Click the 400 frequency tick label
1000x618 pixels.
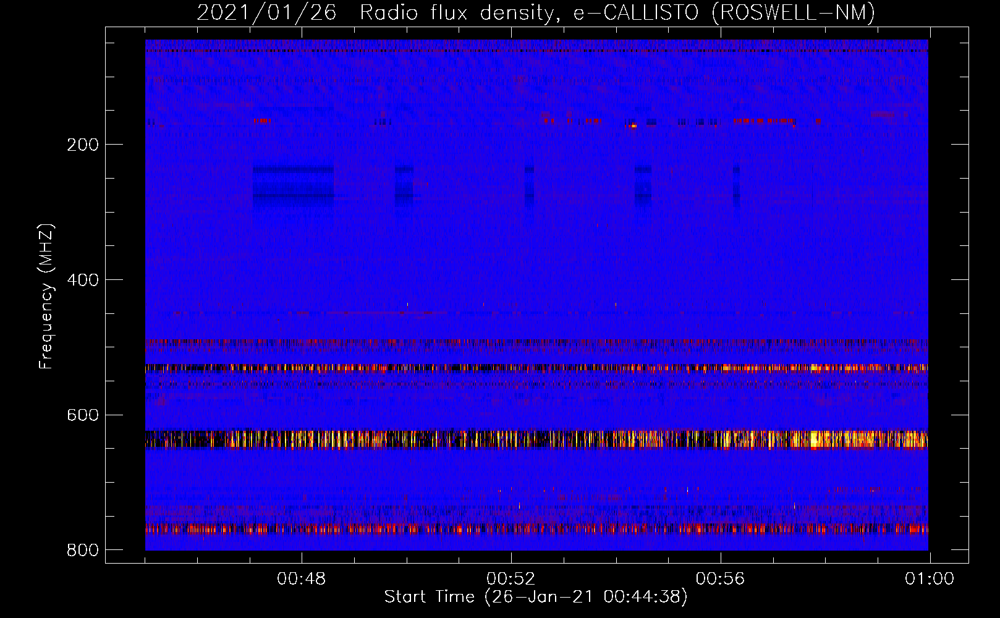click(83, 281)
